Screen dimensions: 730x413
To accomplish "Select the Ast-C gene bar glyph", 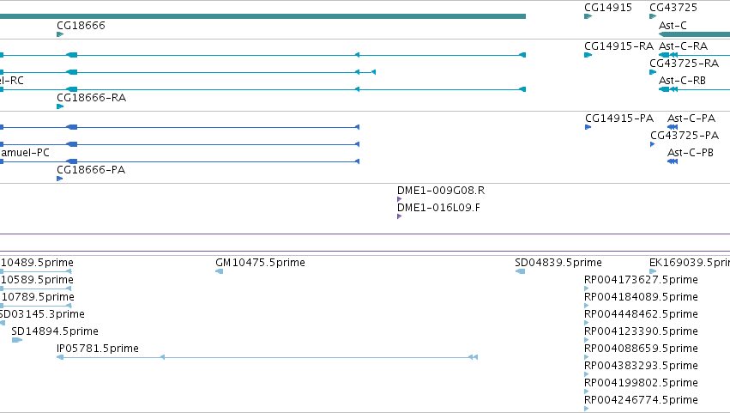I will [x=694, y=34].
